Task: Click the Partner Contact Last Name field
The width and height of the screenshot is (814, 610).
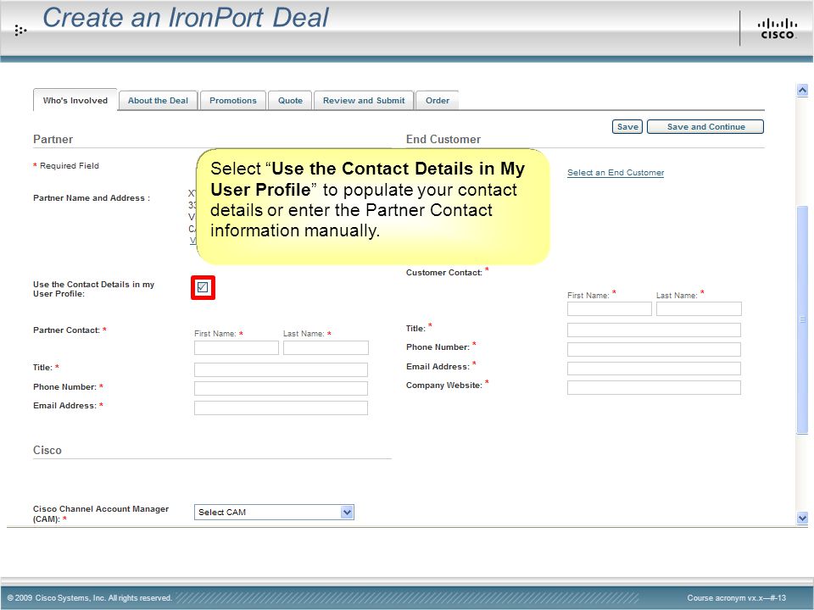Action: [x=326, y=347]
